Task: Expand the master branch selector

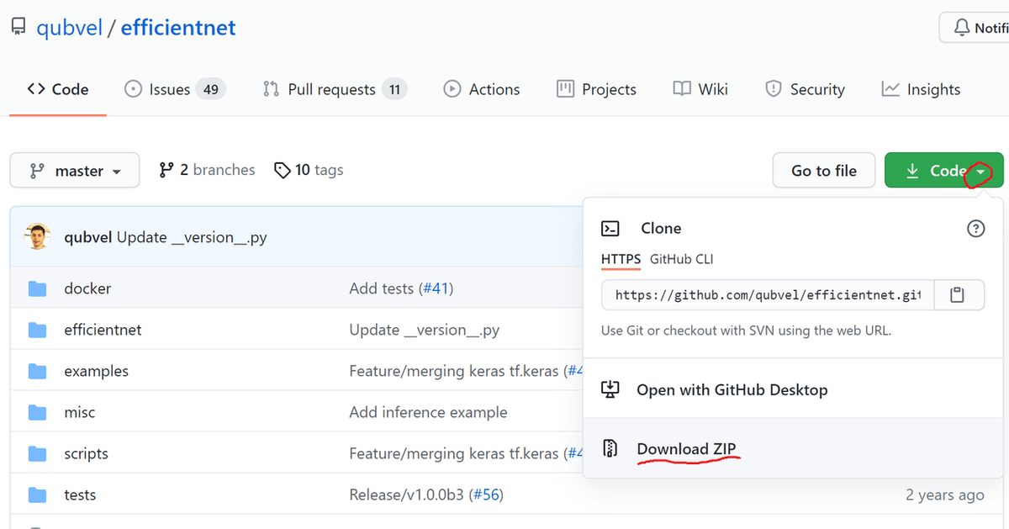Action: click(x=74, y=170)
